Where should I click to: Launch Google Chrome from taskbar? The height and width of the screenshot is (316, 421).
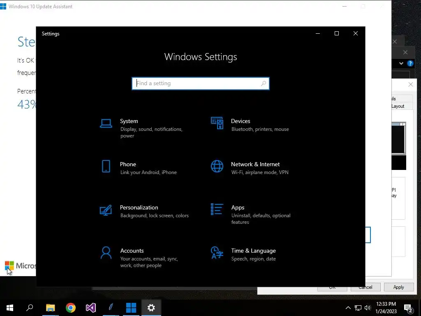click(x=71, y=308)
